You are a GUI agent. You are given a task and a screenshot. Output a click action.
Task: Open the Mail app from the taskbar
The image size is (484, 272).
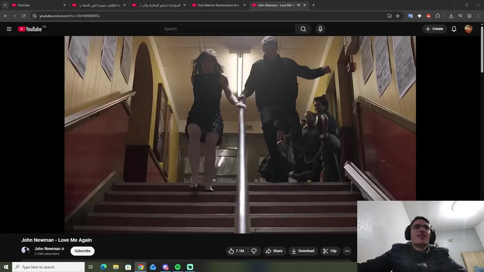(x=153, y=267)
